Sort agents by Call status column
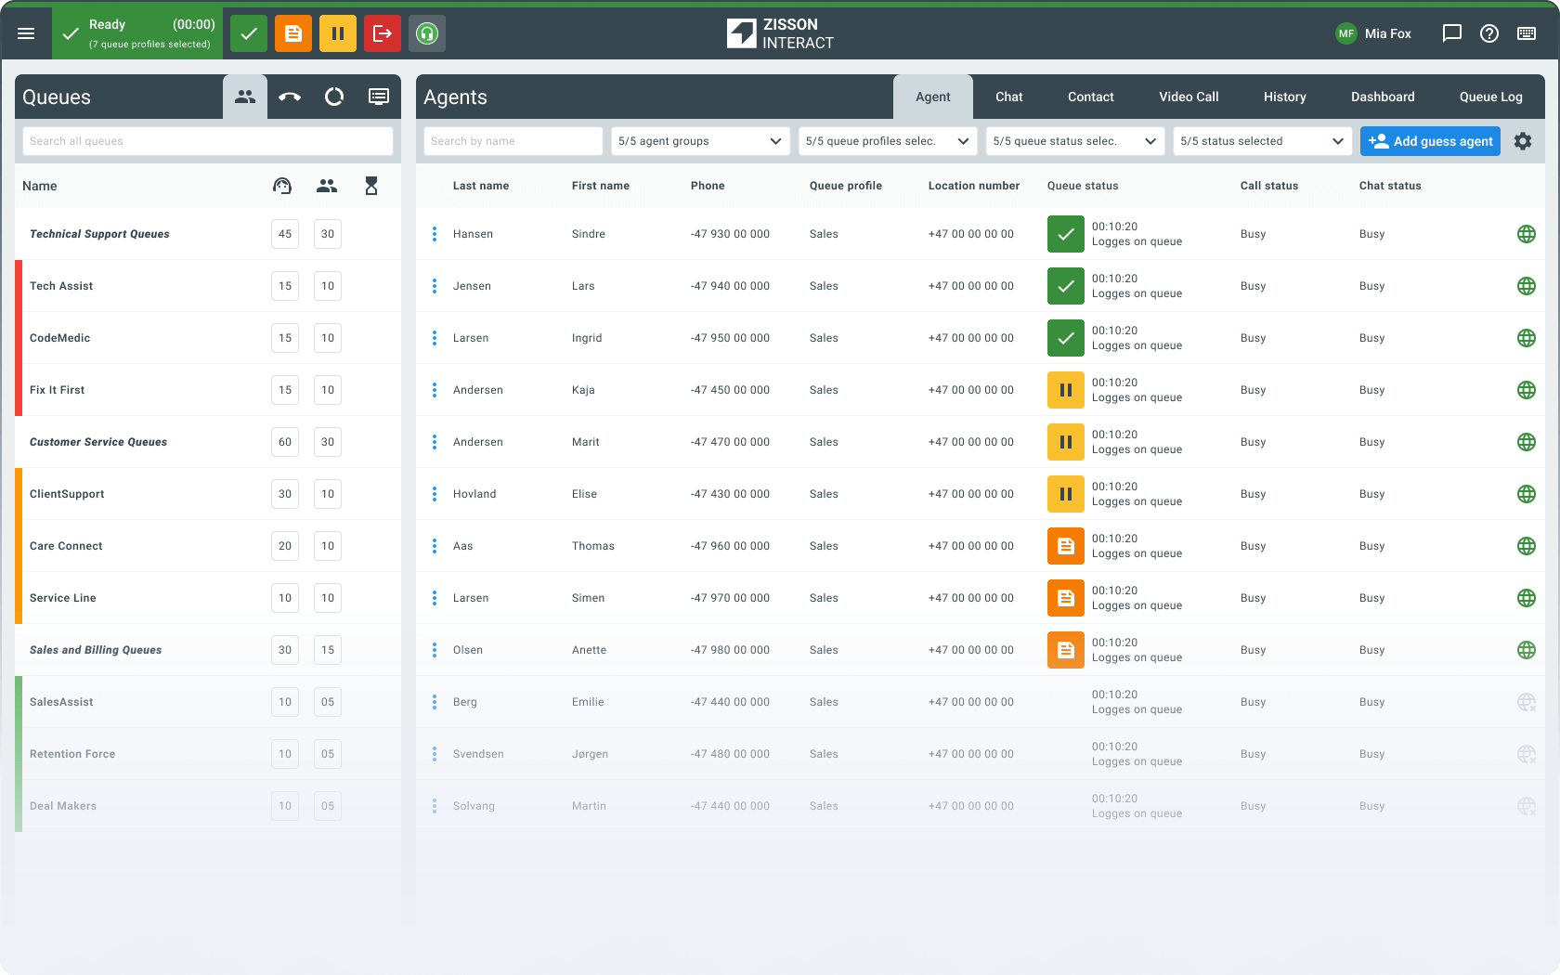 tap(1269, 186)
